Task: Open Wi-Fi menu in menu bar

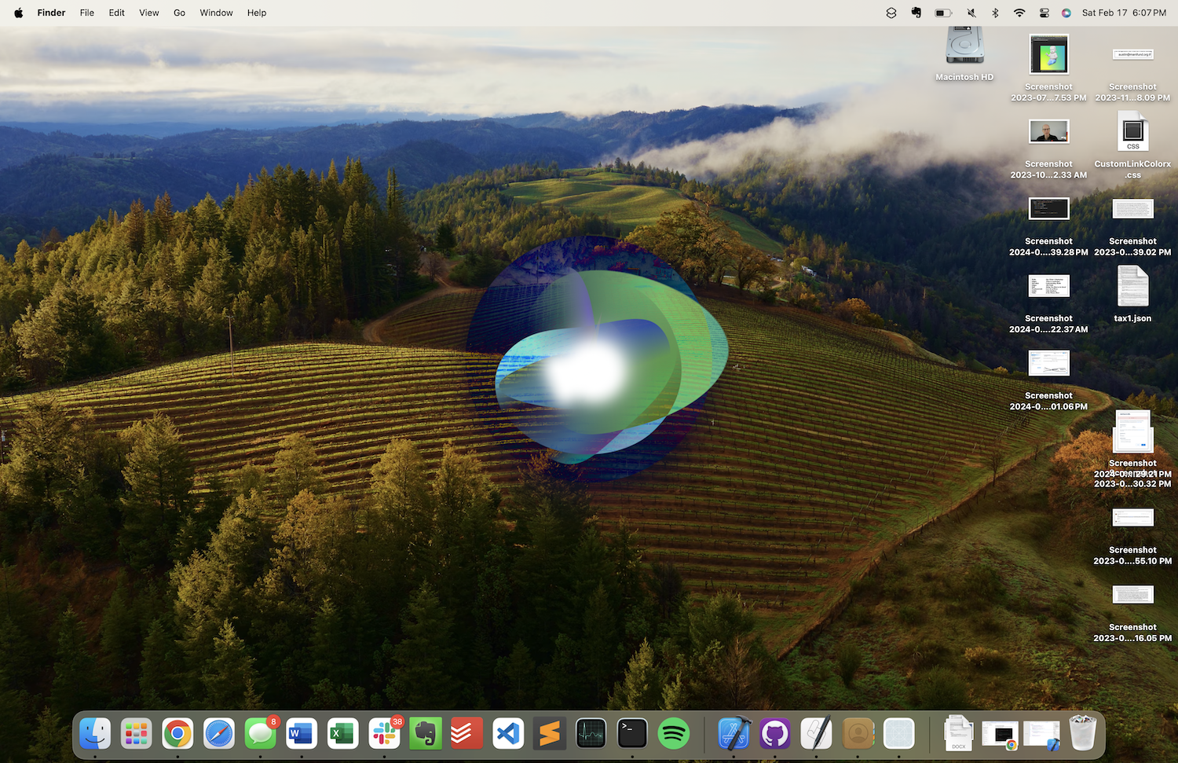Action: click(1019, 13)
